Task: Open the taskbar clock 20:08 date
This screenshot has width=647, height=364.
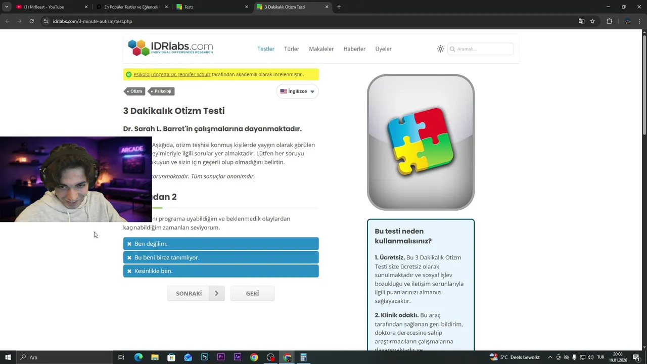Action: pos(618,357)
